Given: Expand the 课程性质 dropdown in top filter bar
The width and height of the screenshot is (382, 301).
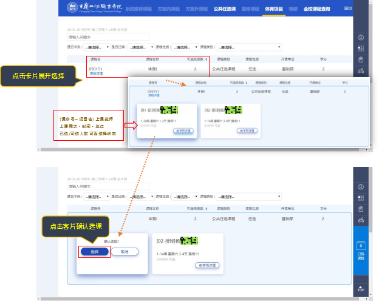Looking at the screenshot, I should pyautogui.click(x=190, y=47).
